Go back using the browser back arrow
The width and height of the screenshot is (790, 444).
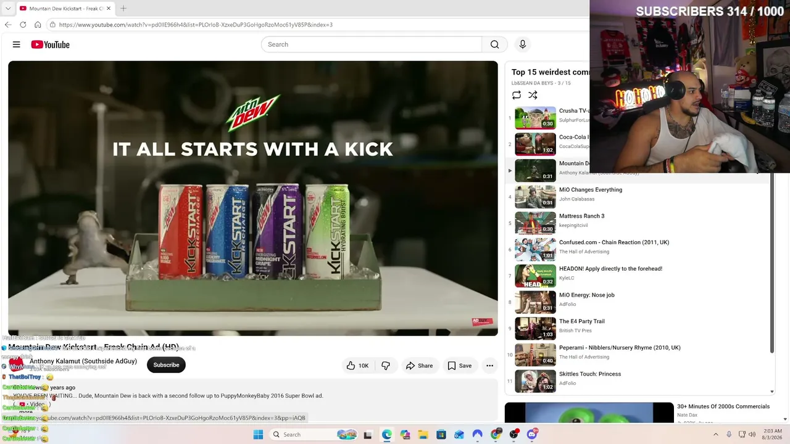[8, 25]
